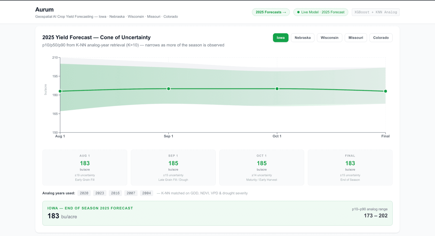Switch to the Nebraska tab
This screenshot has width=435, height=236.
[303, 38]
